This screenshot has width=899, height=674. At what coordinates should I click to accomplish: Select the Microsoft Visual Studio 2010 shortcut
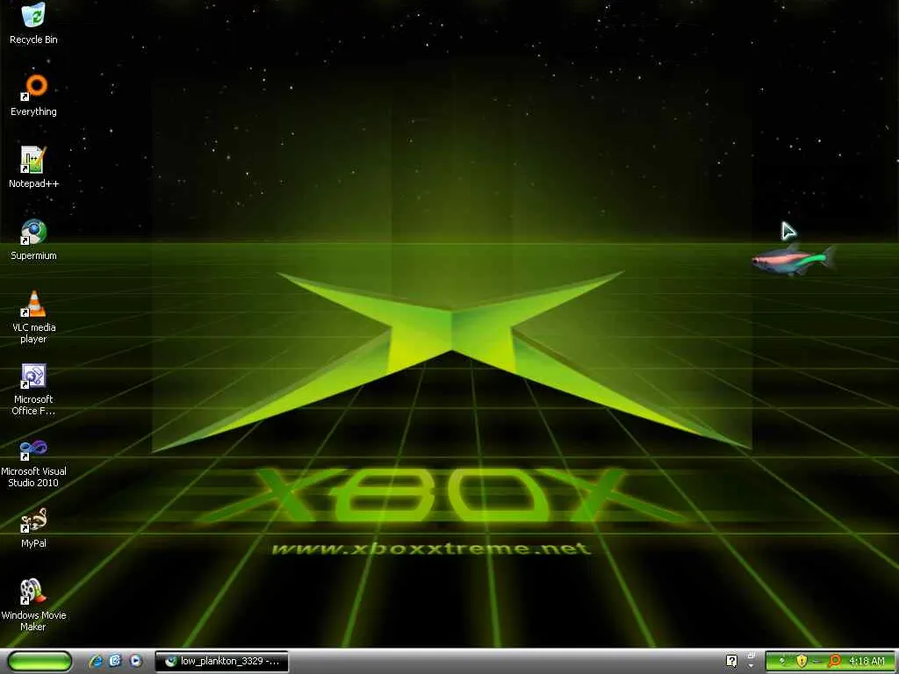pos(33,462)
